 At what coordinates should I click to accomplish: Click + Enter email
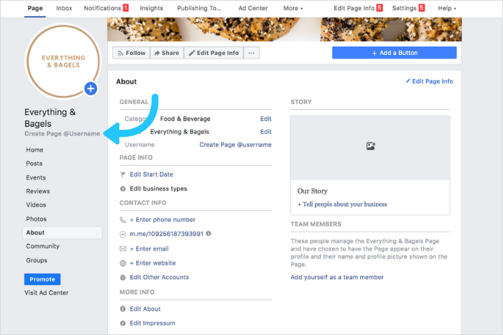coord(149,249)
